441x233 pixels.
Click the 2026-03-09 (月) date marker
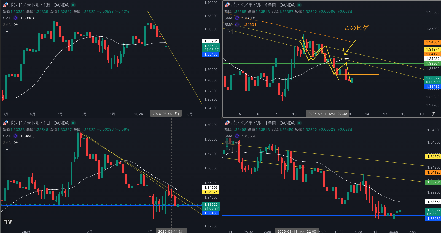(166, 114)
